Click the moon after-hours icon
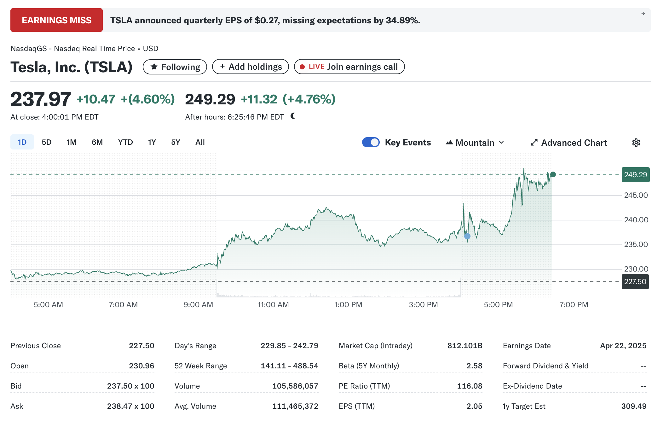This screenshot has width=658, height=422. tap(293, 116)
